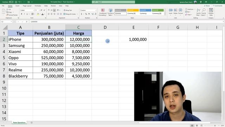Viewport: 225px width, 127px height.
Task: Click the Borders icon
Action: click(32, 14)
